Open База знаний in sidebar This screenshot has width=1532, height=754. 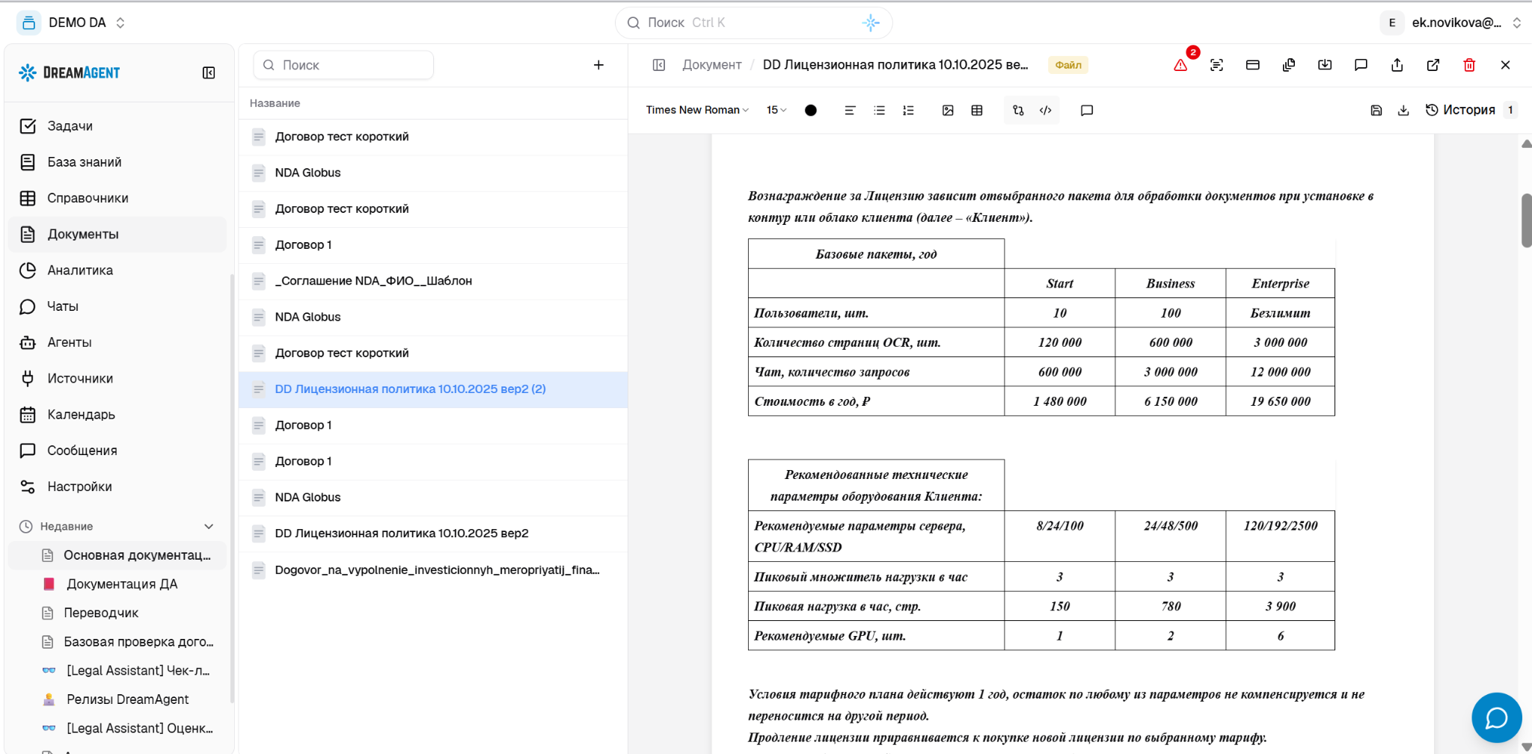click(117, 161)
